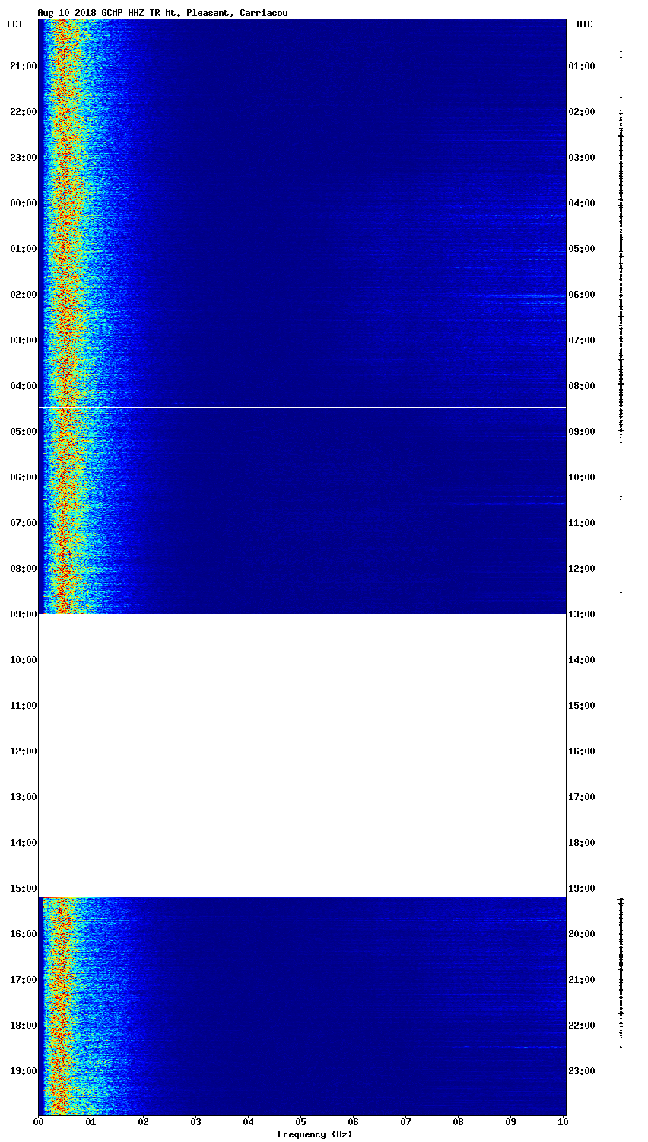
Task: Click frequency axis tick "04"
Action: point(248,1122)
